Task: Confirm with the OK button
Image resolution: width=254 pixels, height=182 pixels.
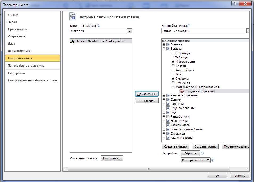Action: (217, 176)
